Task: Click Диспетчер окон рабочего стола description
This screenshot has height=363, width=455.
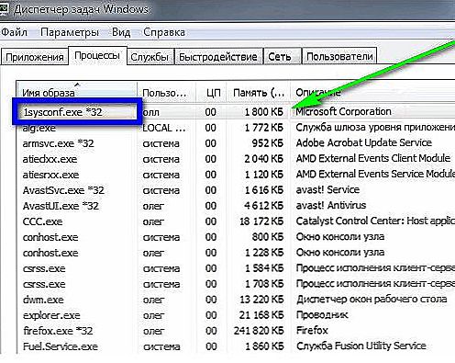Action: pyautogui.click(x=372, y=299)
